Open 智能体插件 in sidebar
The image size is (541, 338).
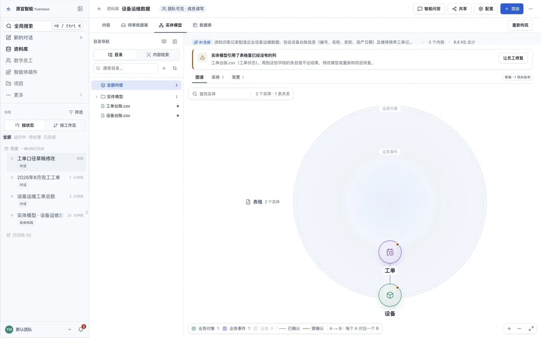tap(45, 72)
